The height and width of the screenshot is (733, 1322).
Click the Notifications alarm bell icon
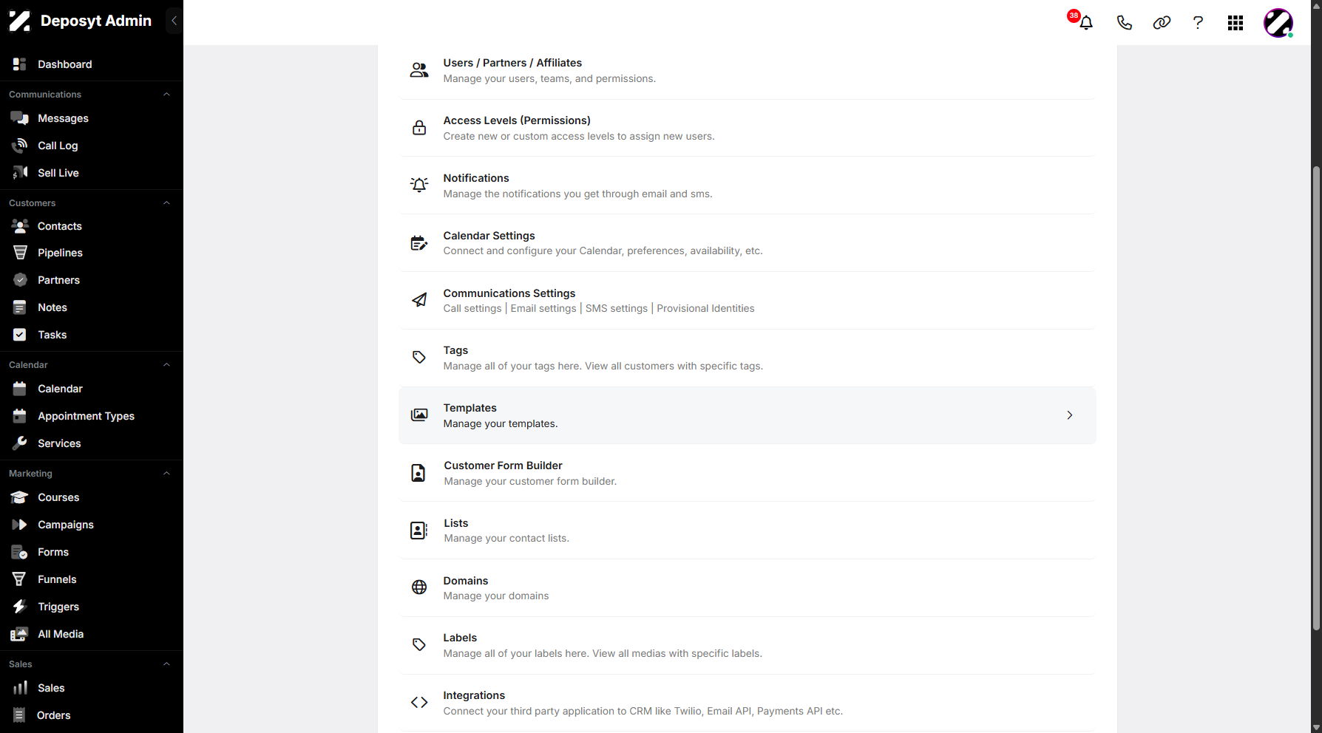pyautogui.click(x=419, y=185)
